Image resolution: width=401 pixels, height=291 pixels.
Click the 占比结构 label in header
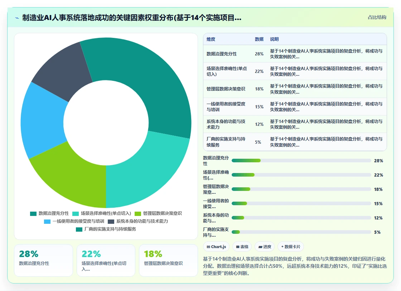tap(377, 18)
